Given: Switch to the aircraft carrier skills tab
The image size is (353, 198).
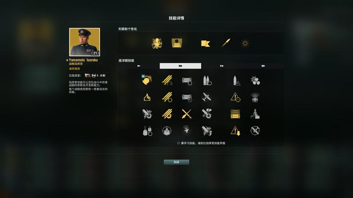Looking at the screenshot, I should (x=263, y=66).
